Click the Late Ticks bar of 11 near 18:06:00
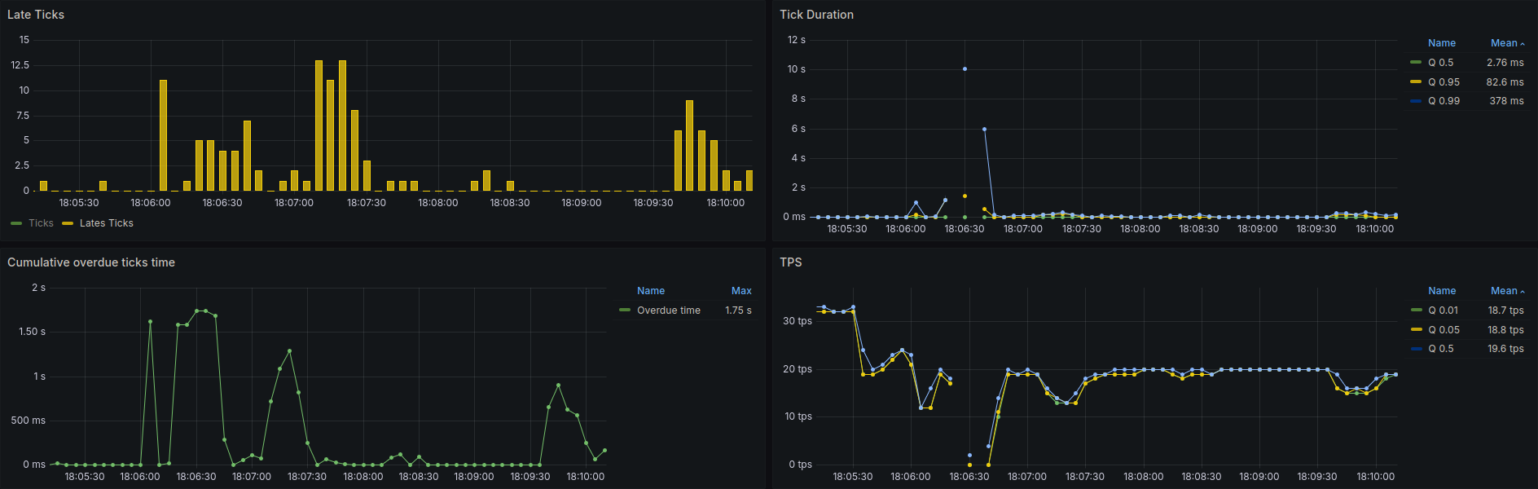The width and height of the screenshot is (1538, 489). [x=163, y=135]
